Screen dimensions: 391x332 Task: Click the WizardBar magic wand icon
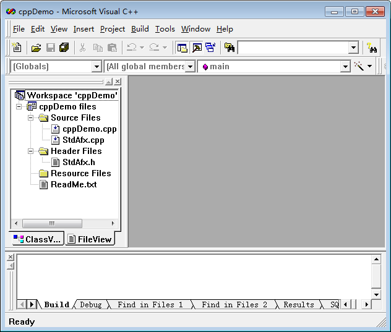pyautogui.click(x=359, y=66)
